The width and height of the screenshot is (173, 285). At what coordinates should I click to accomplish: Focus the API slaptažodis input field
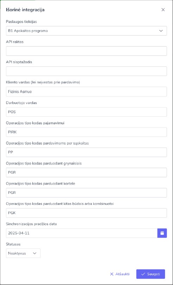point(86,71)
